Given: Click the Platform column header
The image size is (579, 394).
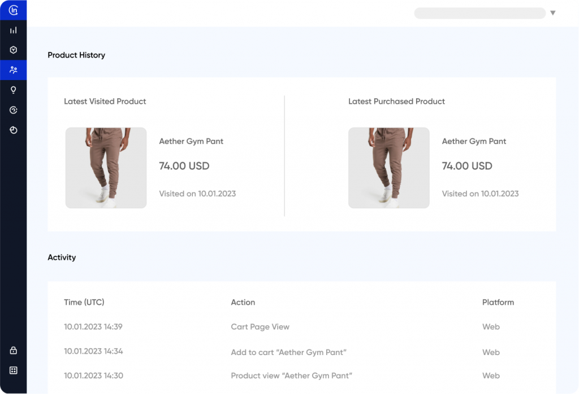Looking at the screenshot, I should coord(498,302).
